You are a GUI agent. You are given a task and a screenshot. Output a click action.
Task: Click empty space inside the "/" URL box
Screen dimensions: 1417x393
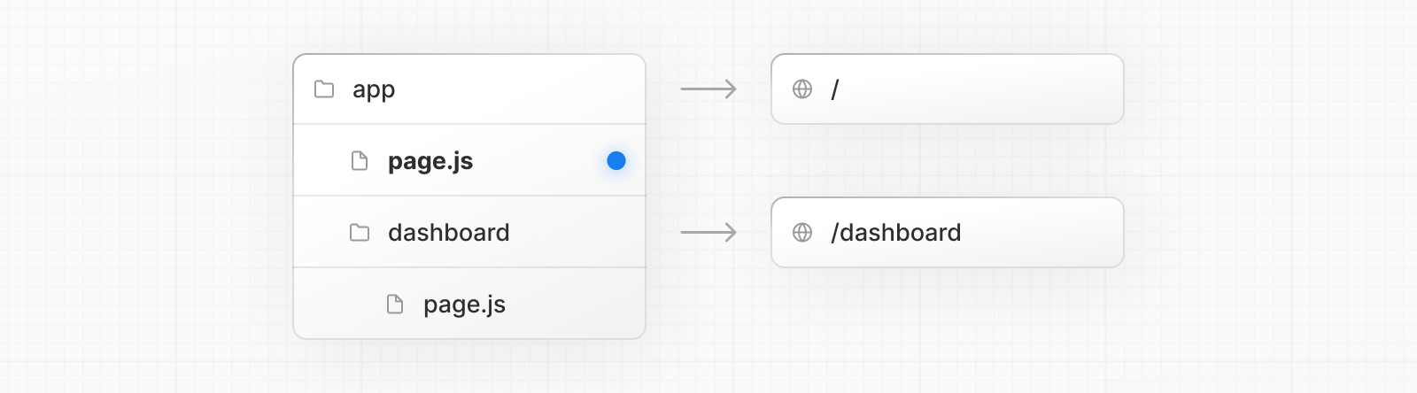[992, 89]
